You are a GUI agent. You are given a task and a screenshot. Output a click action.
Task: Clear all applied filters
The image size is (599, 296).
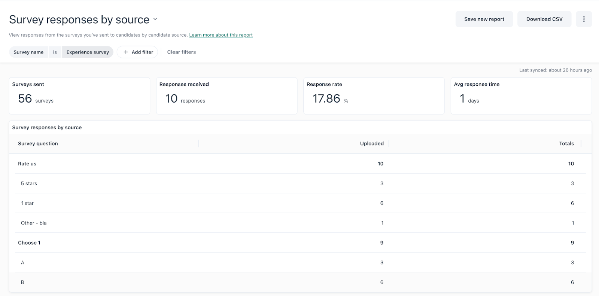click(x=181, y=52)
